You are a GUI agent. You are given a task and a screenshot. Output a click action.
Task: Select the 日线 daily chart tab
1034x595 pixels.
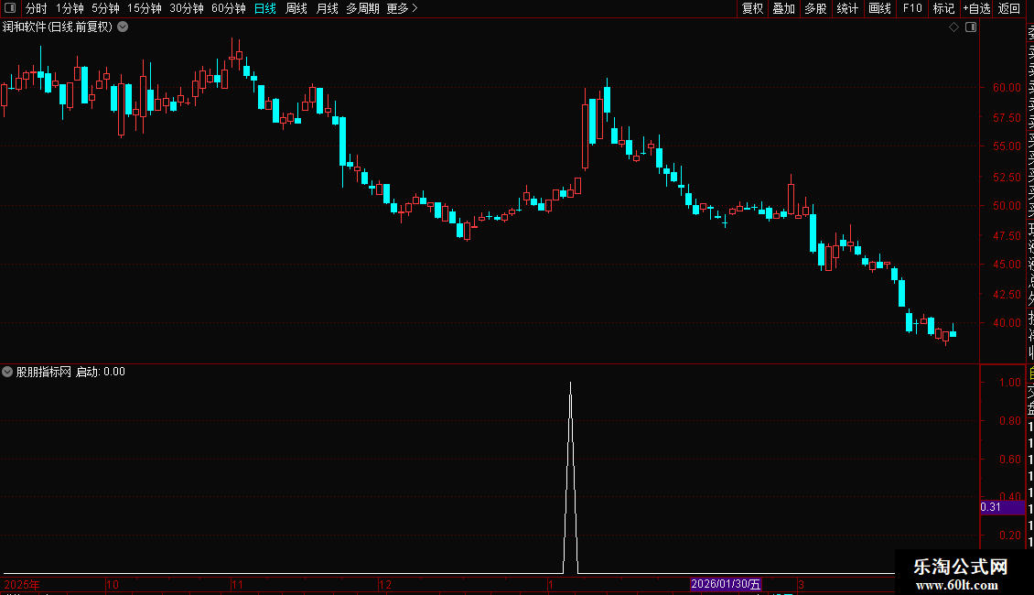point(265,8)
